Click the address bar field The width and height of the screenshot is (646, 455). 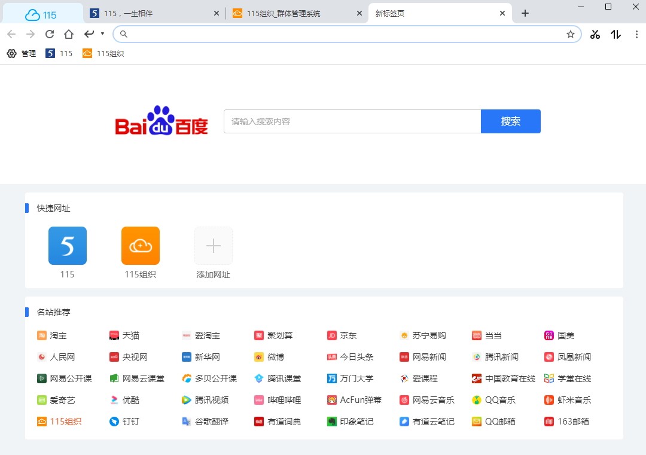347,34
